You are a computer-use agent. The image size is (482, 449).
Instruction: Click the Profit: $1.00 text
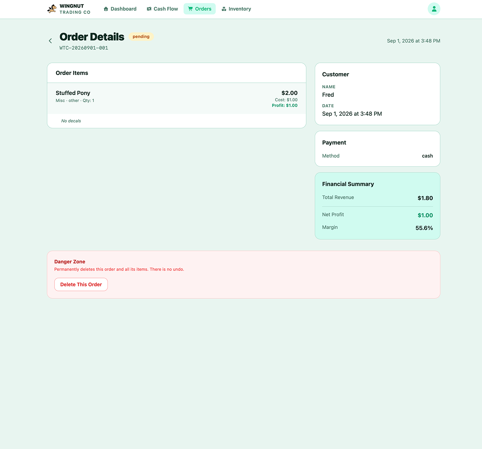285,105
